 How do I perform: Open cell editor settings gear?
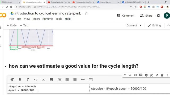click(146, 75)
